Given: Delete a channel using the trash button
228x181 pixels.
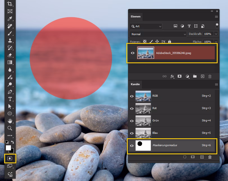Looking at the screenshot, I should click(x=210, y=157).
